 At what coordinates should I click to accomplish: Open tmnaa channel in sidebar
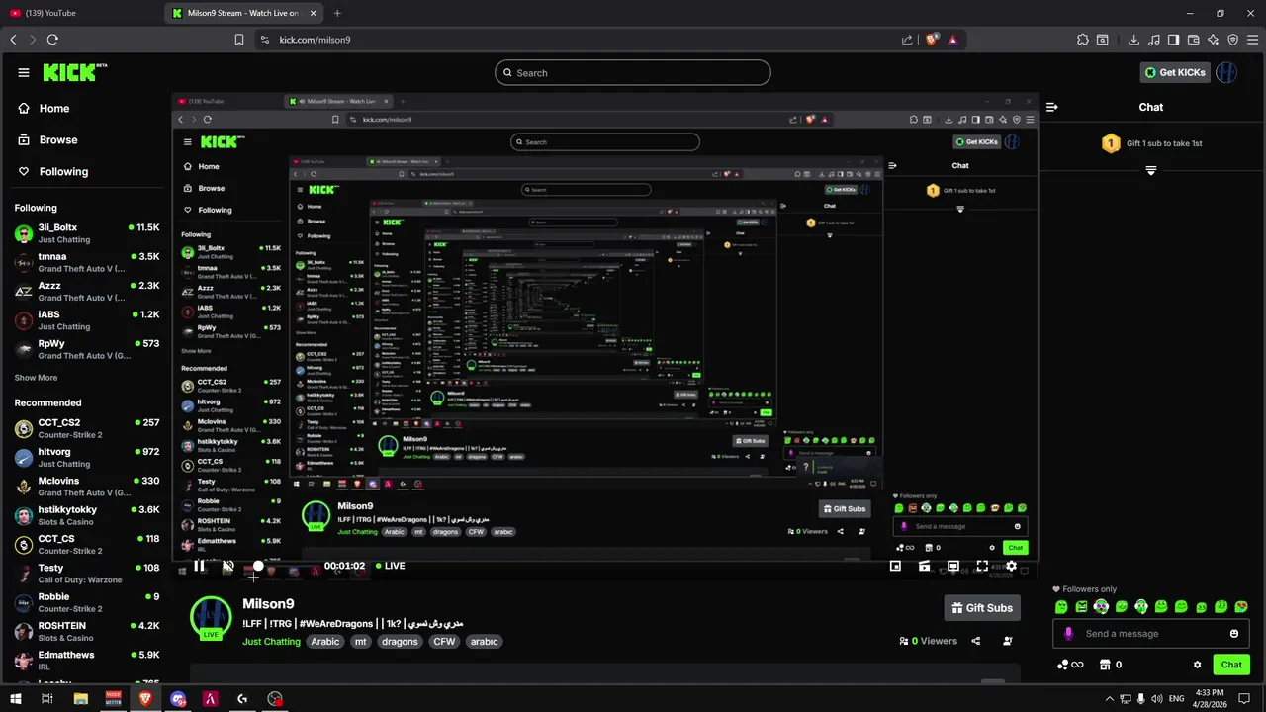click(x=87, y=262)
